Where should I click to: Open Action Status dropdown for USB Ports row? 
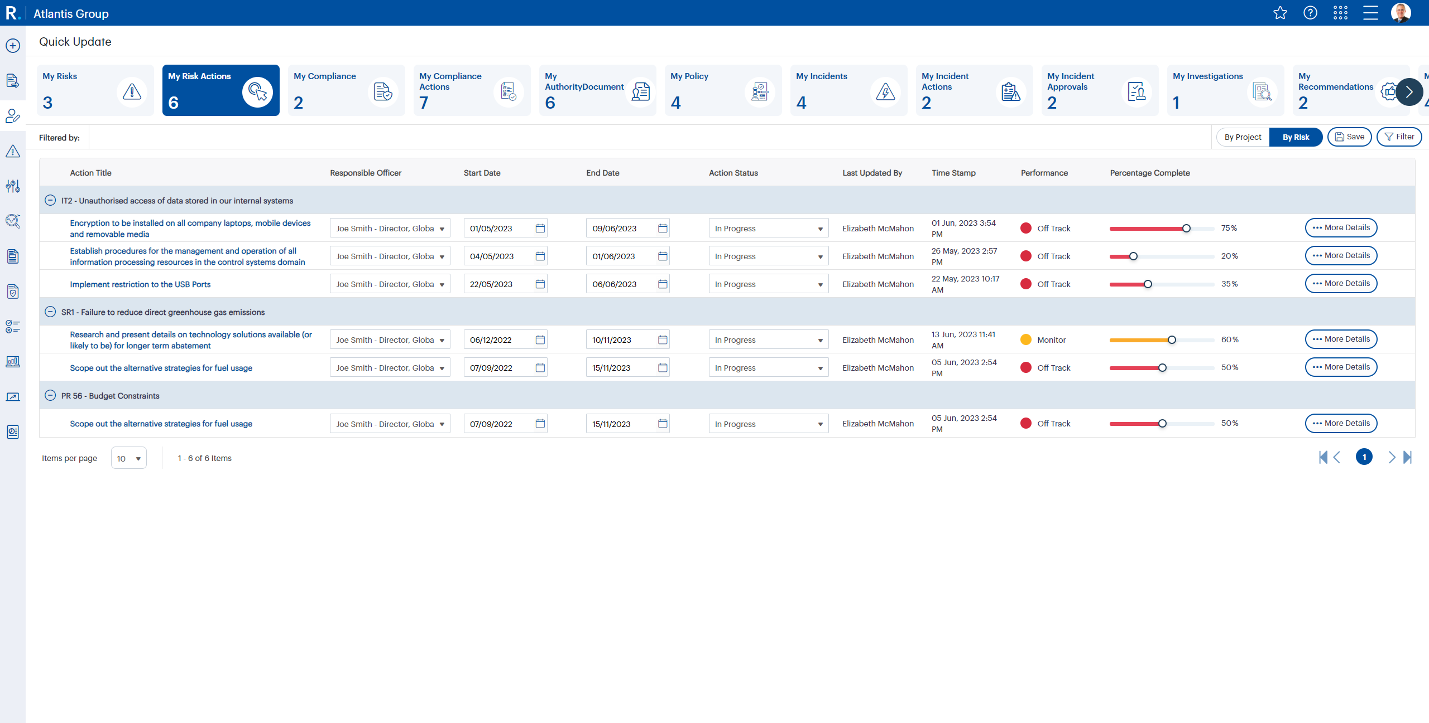click(768, 284)
